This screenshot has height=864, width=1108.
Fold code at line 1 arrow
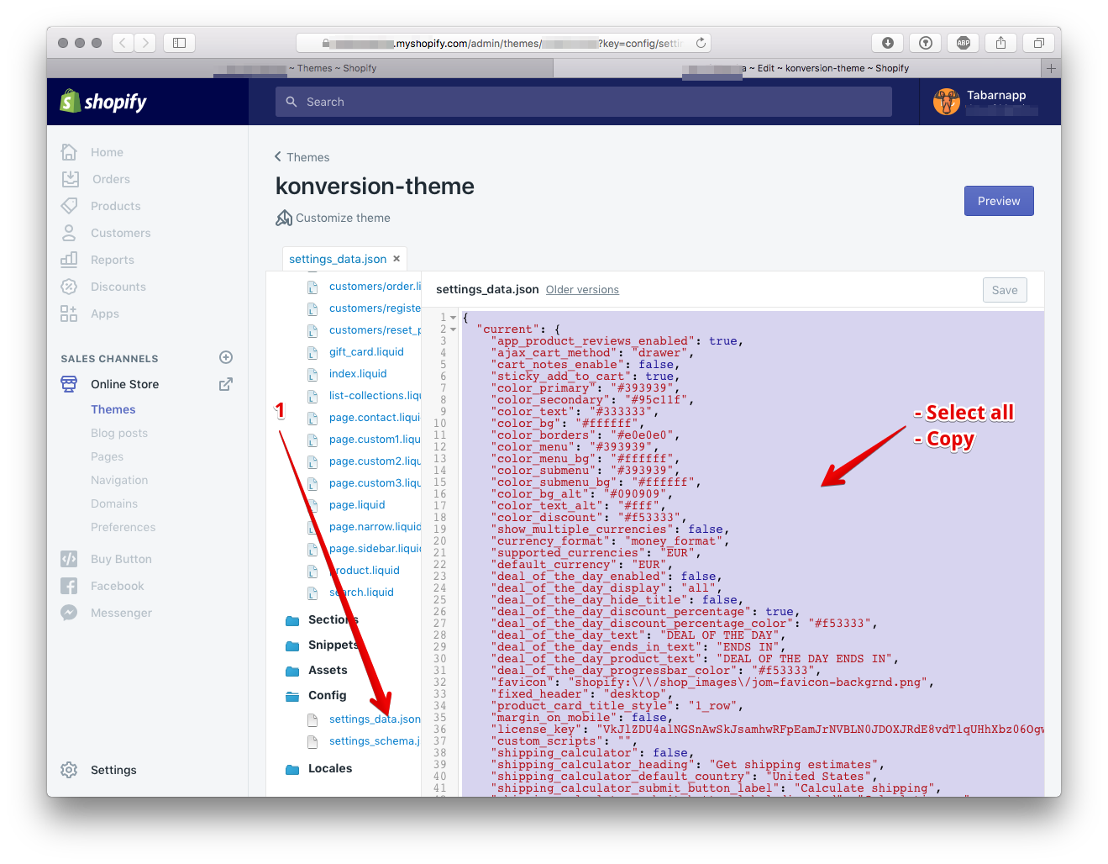454,318
